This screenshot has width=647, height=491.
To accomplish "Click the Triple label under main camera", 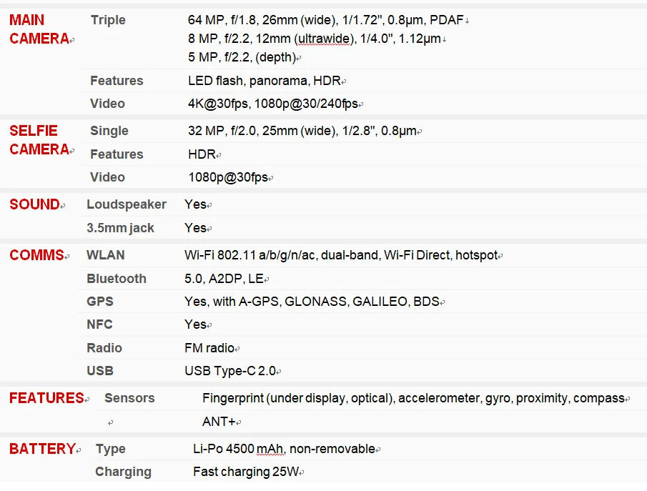I will [x=108, y=20].
